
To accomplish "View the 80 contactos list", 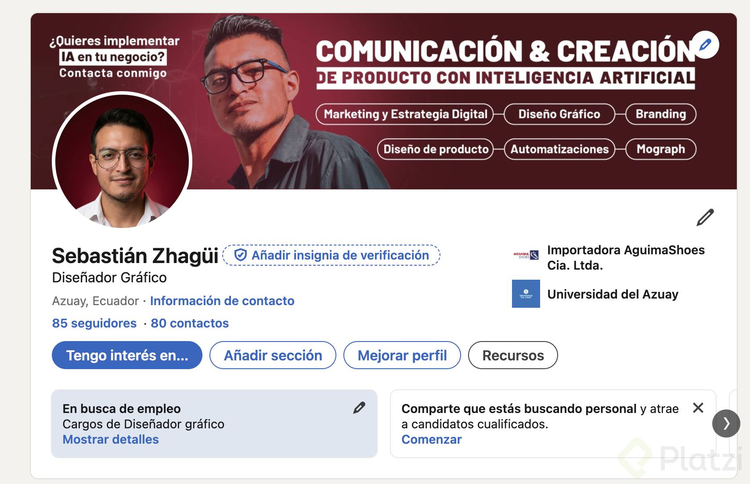I will (x=190, y=323).
